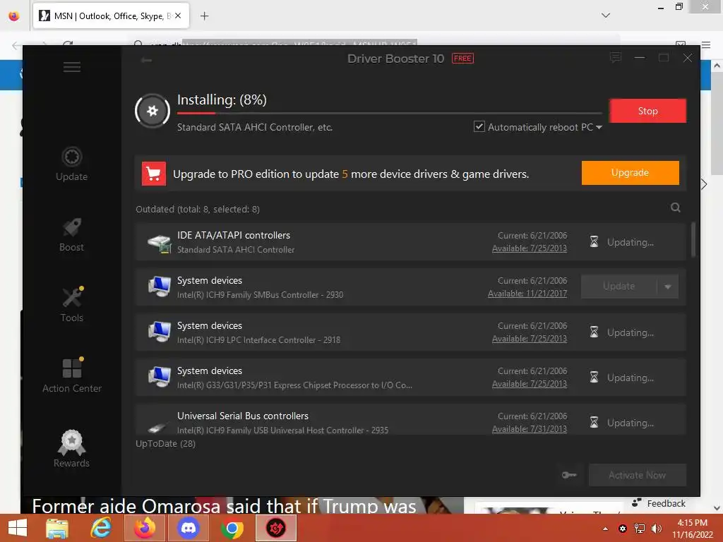The image size is (723, 542).
Task: Click hourglass icon on ICH9 LPC Interface row
Action: pos(594,332)
